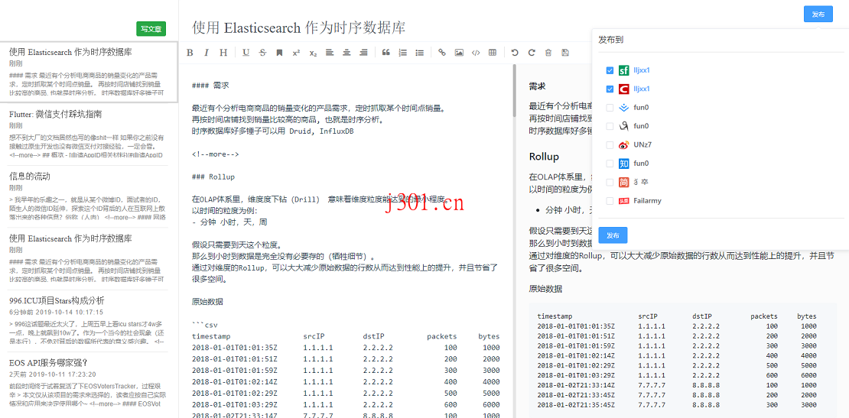Viewport: 849px width, 418px height.
Task: Click the Weibo logo beside UNz7
Action: tap(624, 145)
